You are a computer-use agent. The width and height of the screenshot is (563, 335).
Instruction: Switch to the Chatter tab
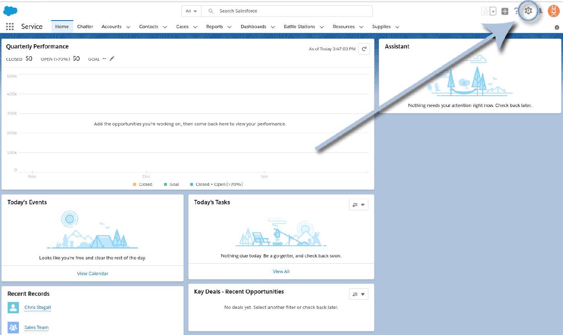coord(85,27)
